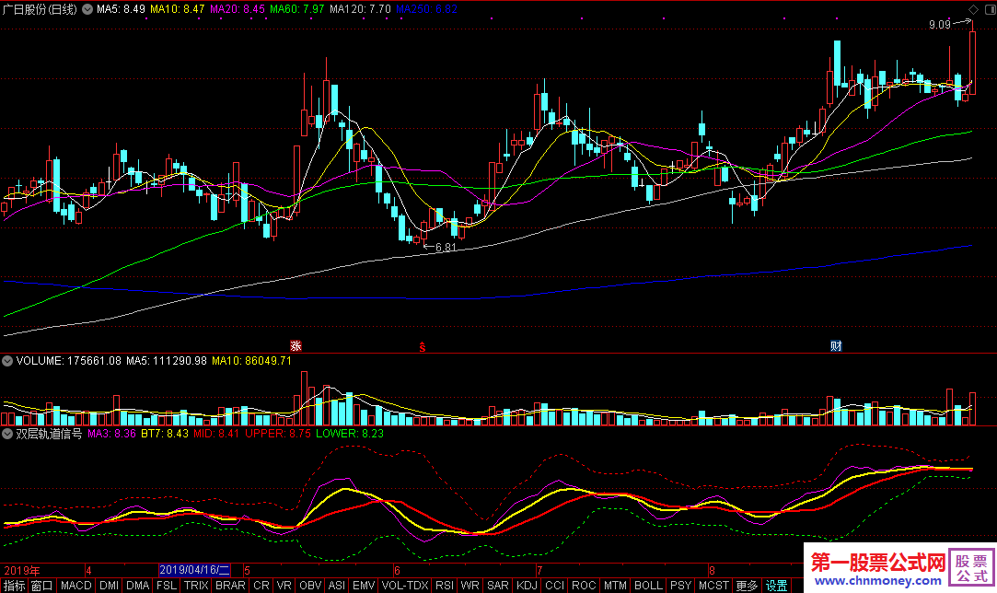Click the MA60: 7.97 label
Viewport: 997px width, 593px height.
(x=297, y=9)
